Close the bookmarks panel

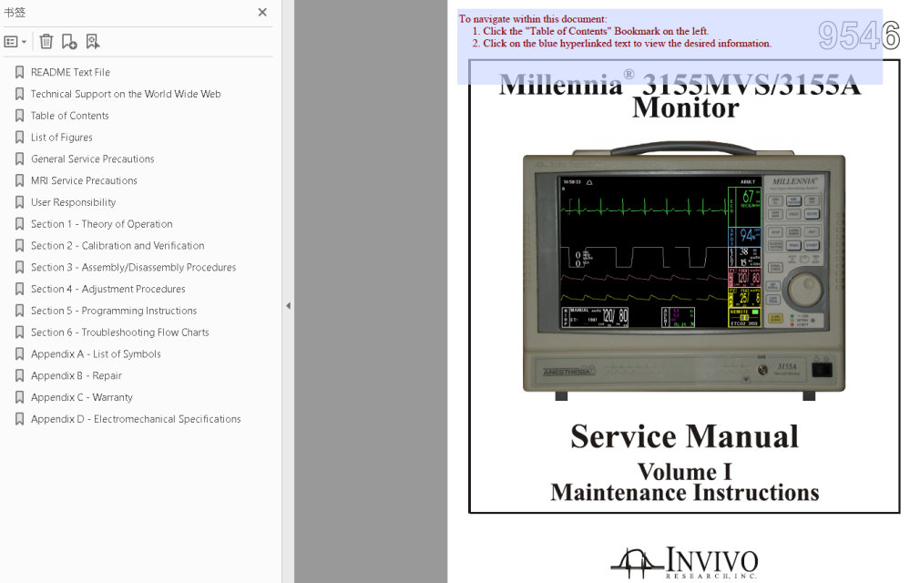pyautogui.click(x=262, y=13)
